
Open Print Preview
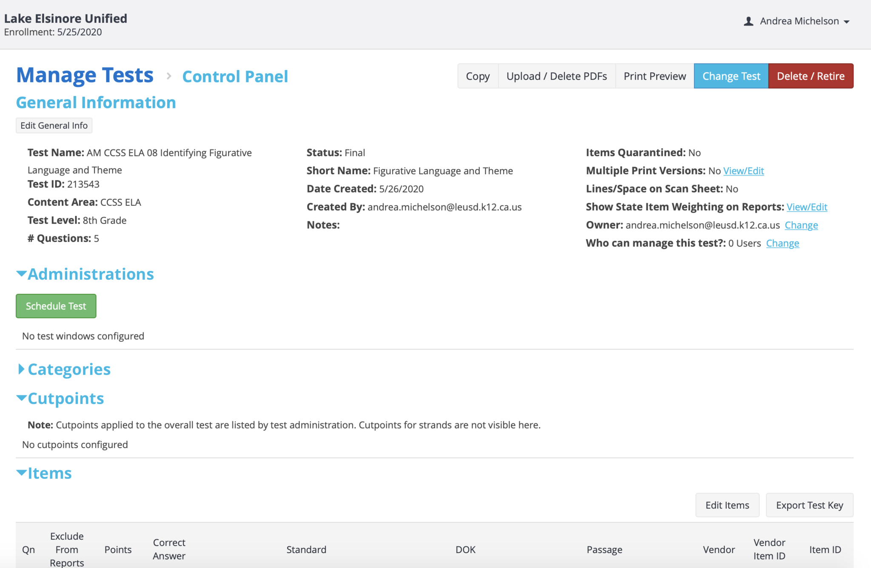tap(655, 76)
